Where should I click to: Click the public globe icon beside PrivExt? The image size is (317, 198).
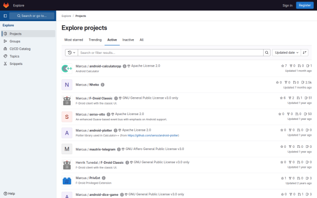pyautogui.click(x=104, y=178)
